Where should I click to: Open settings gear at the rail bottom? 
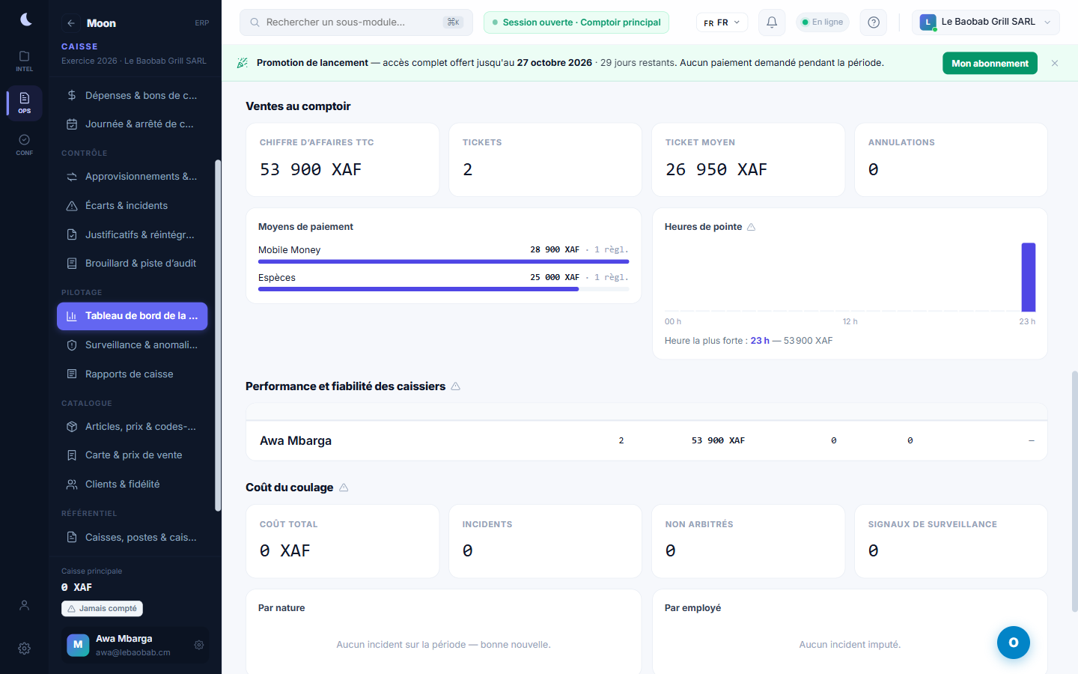(x=25, y=649)
